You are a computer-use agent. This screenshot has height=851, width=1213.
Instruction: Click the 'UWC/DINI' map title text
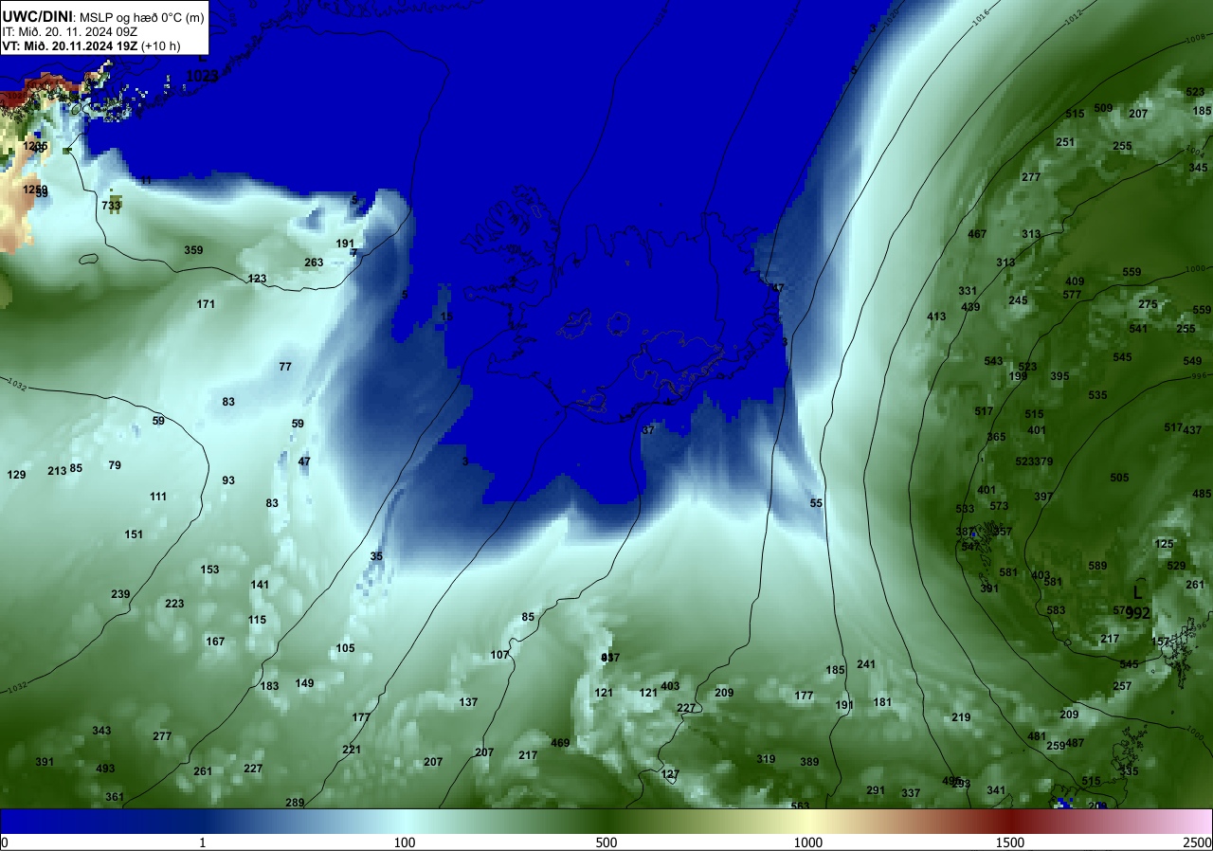(37, 16)
